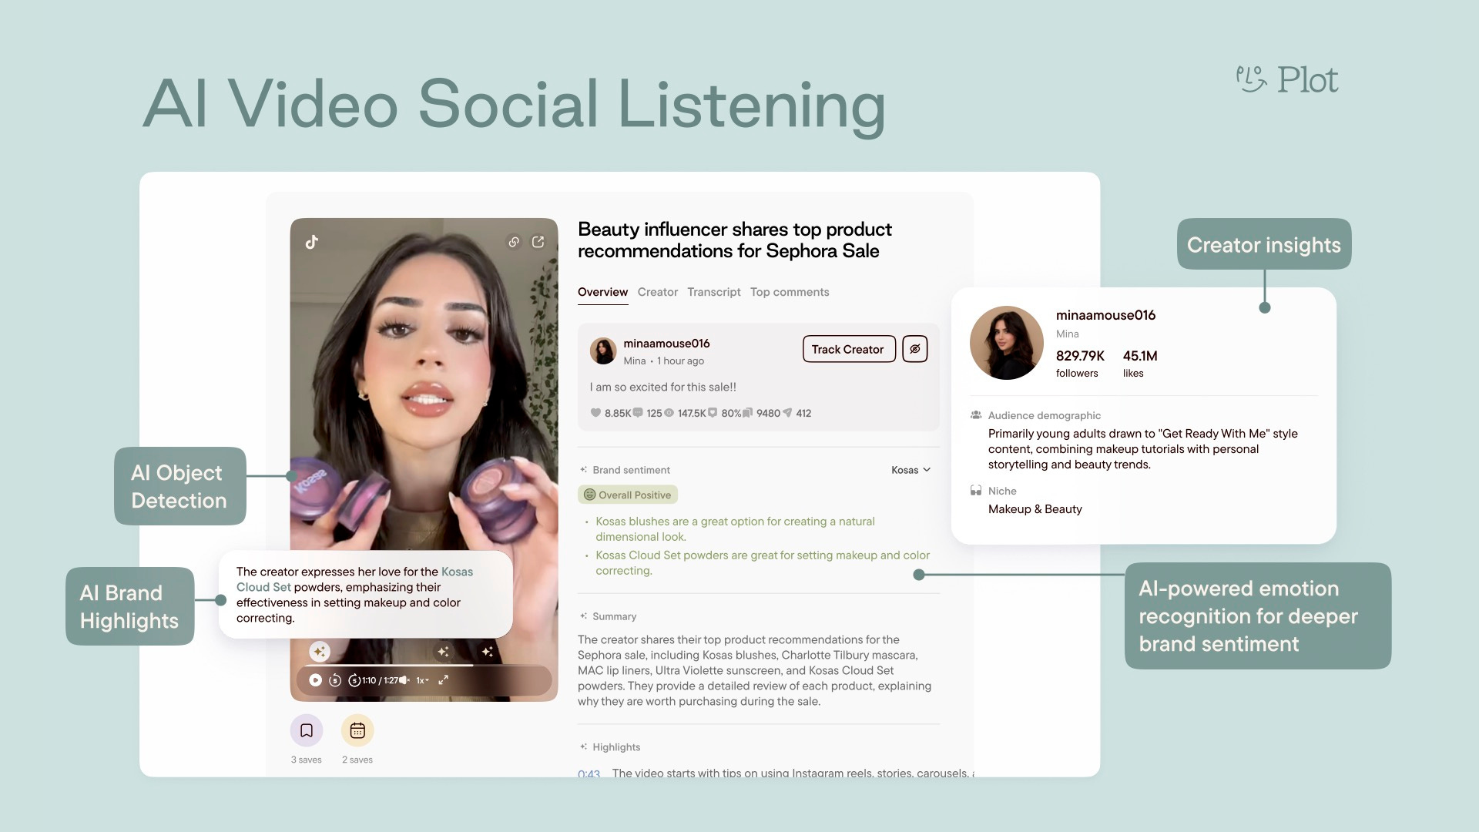Switch to the Creator tab
The height and width of the screenshot is (832, 1479).
pyautogui.click(x=657, y=292)
